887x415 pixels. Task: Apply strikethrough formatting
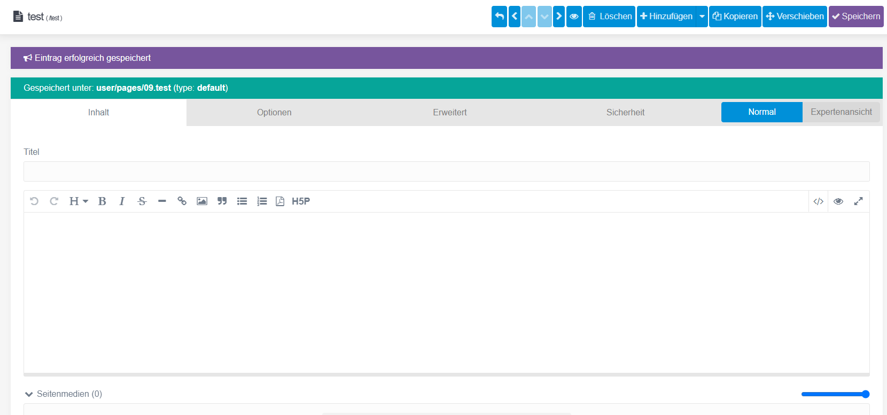pos(142,201)
